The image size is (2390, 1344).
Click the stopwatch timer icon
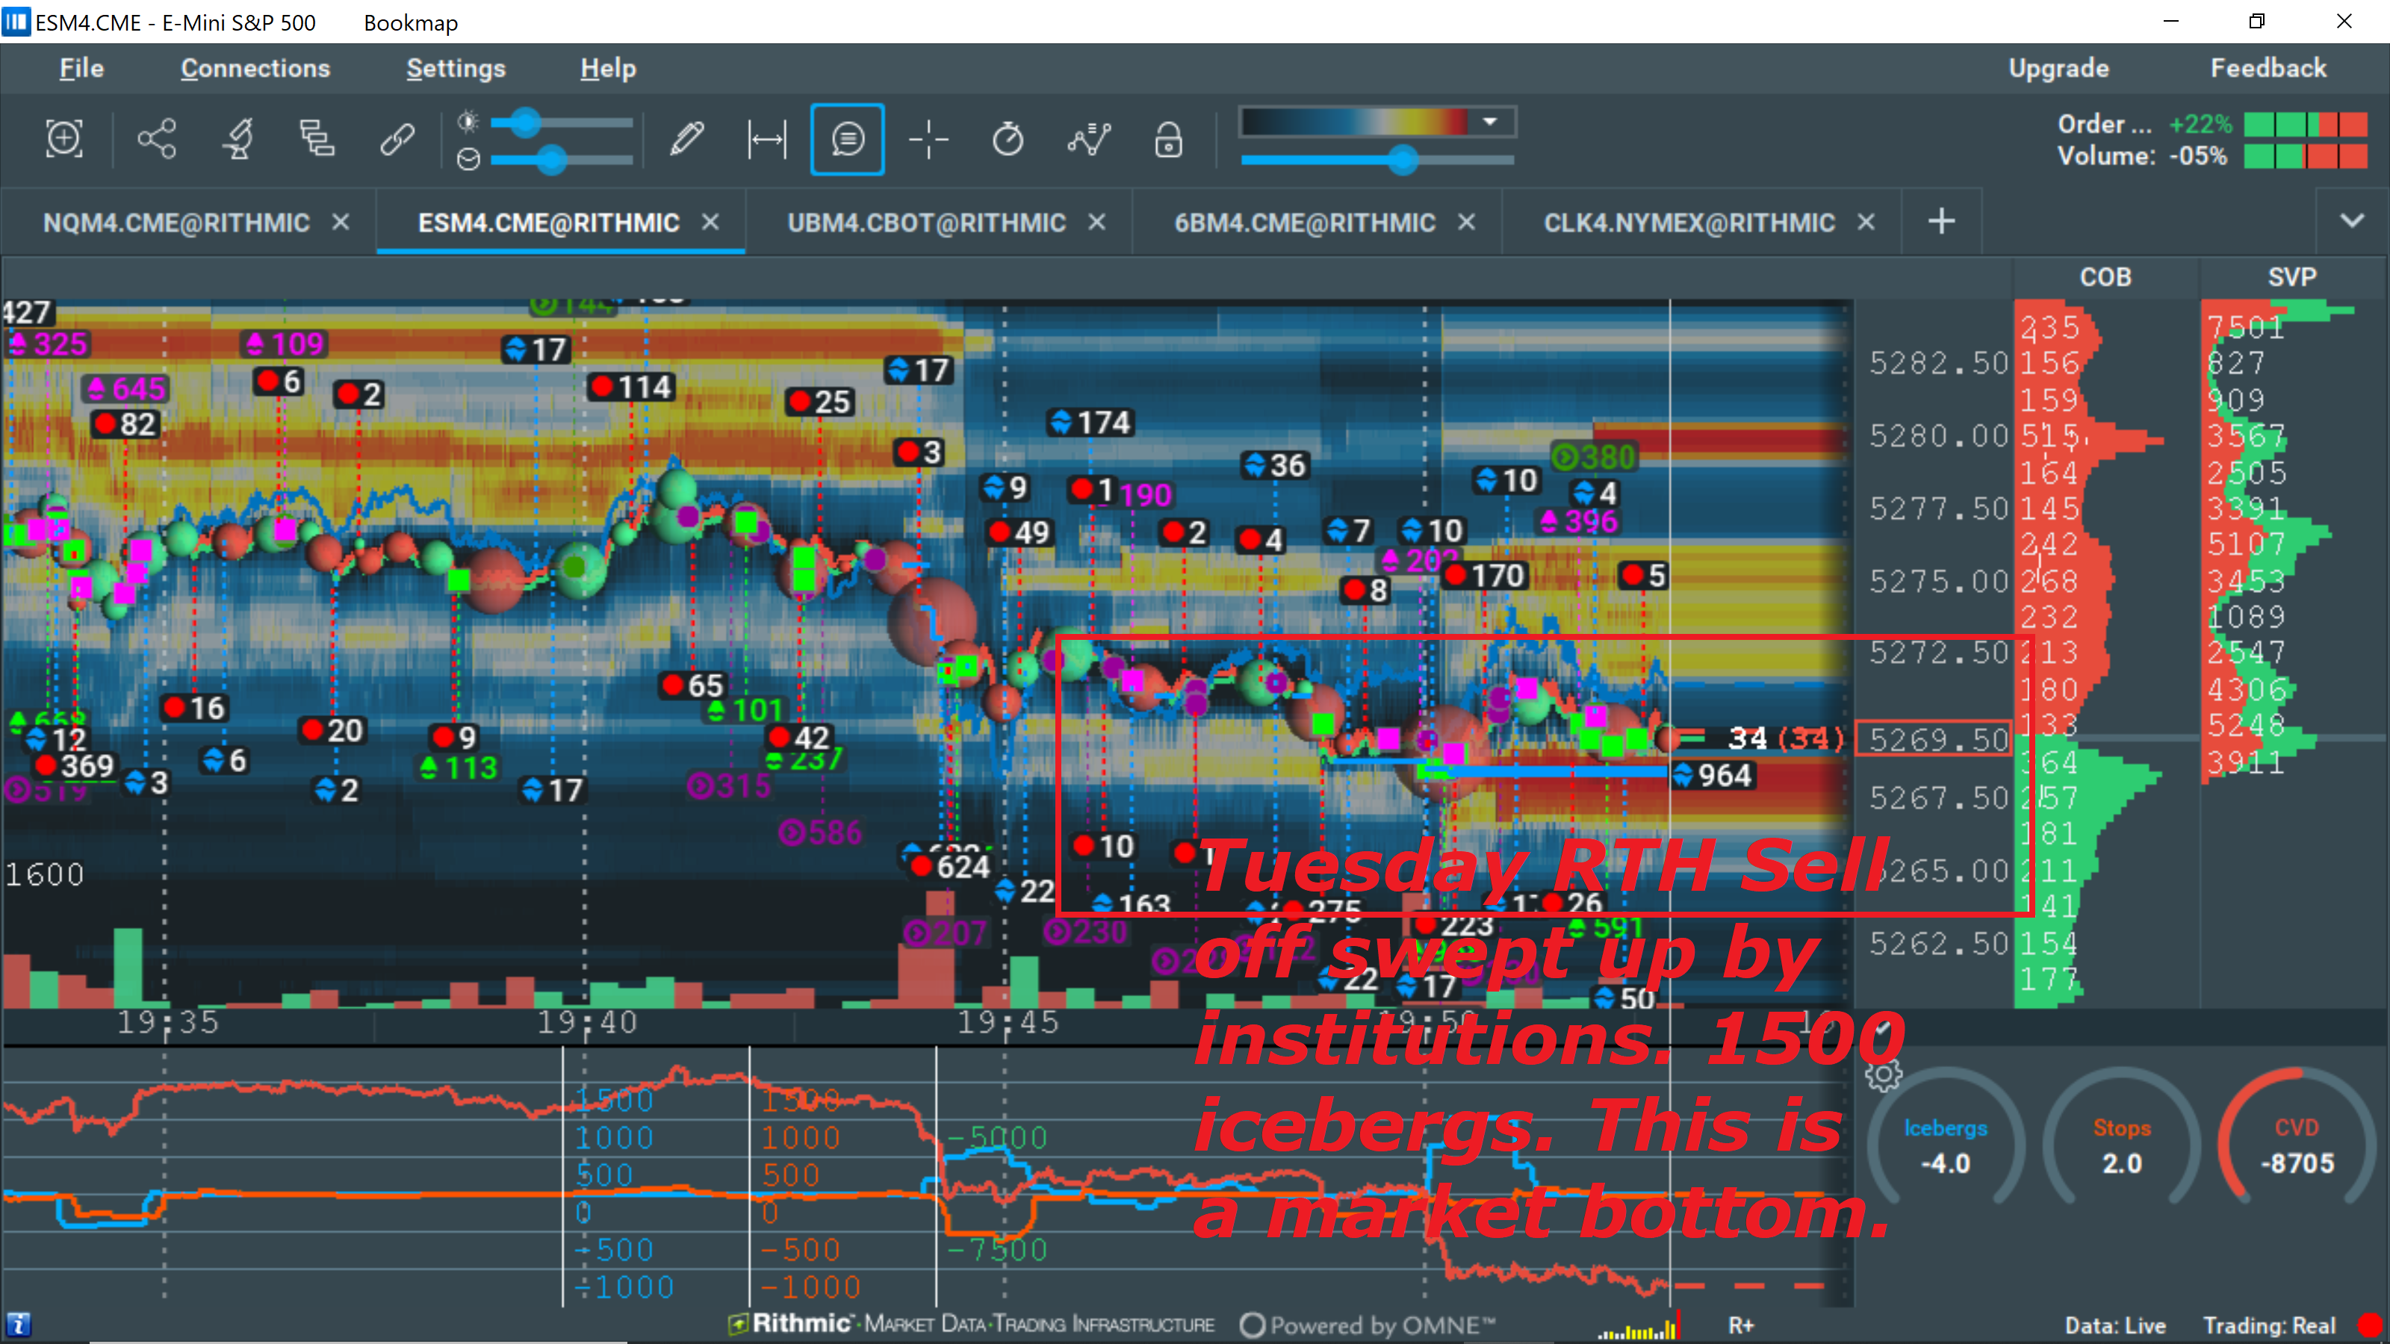coord(1008,139)
